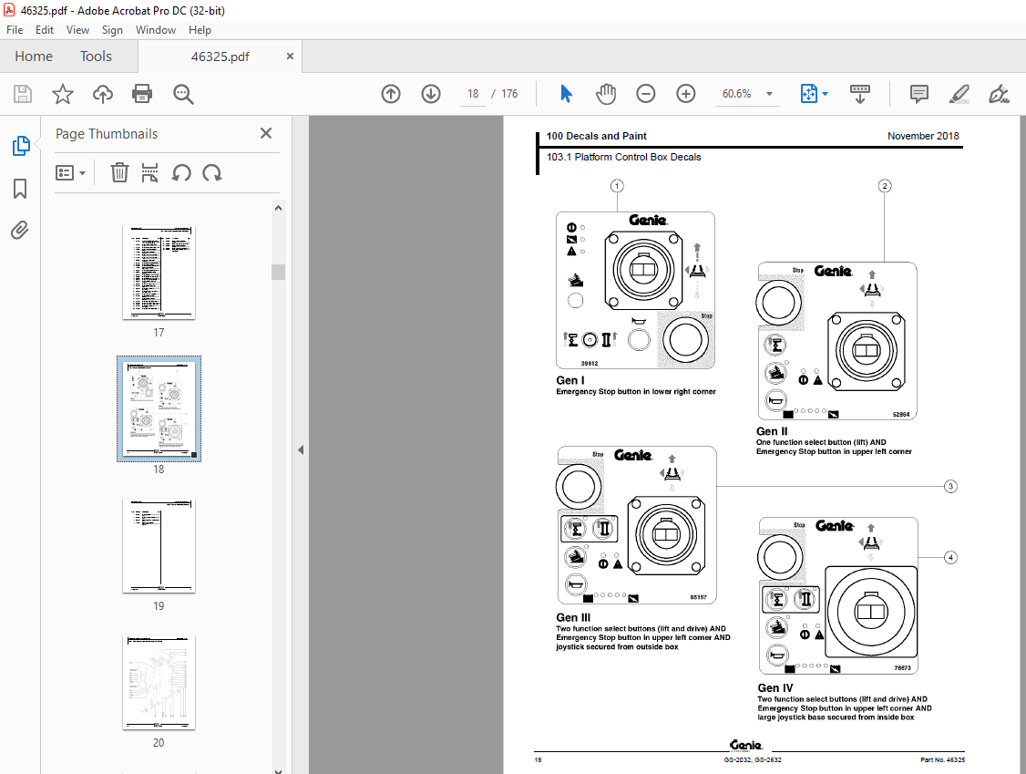Select the 46325.pdf document tab
1026x774 pixels.
click(x=220, y=57)
